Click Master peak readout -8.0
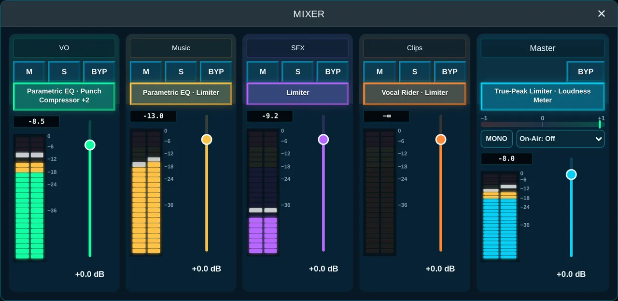Viewport: 618px width, 301px height. [x=506, y=158]
